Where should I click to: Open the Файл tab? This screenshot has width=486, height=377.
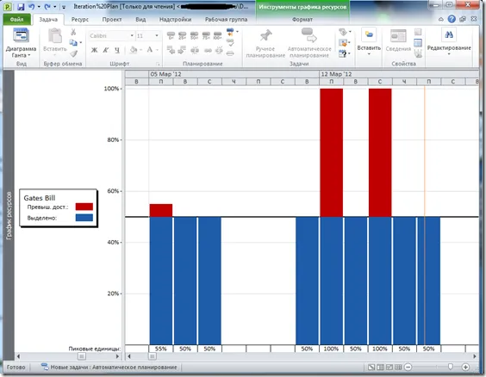(16, 19)
